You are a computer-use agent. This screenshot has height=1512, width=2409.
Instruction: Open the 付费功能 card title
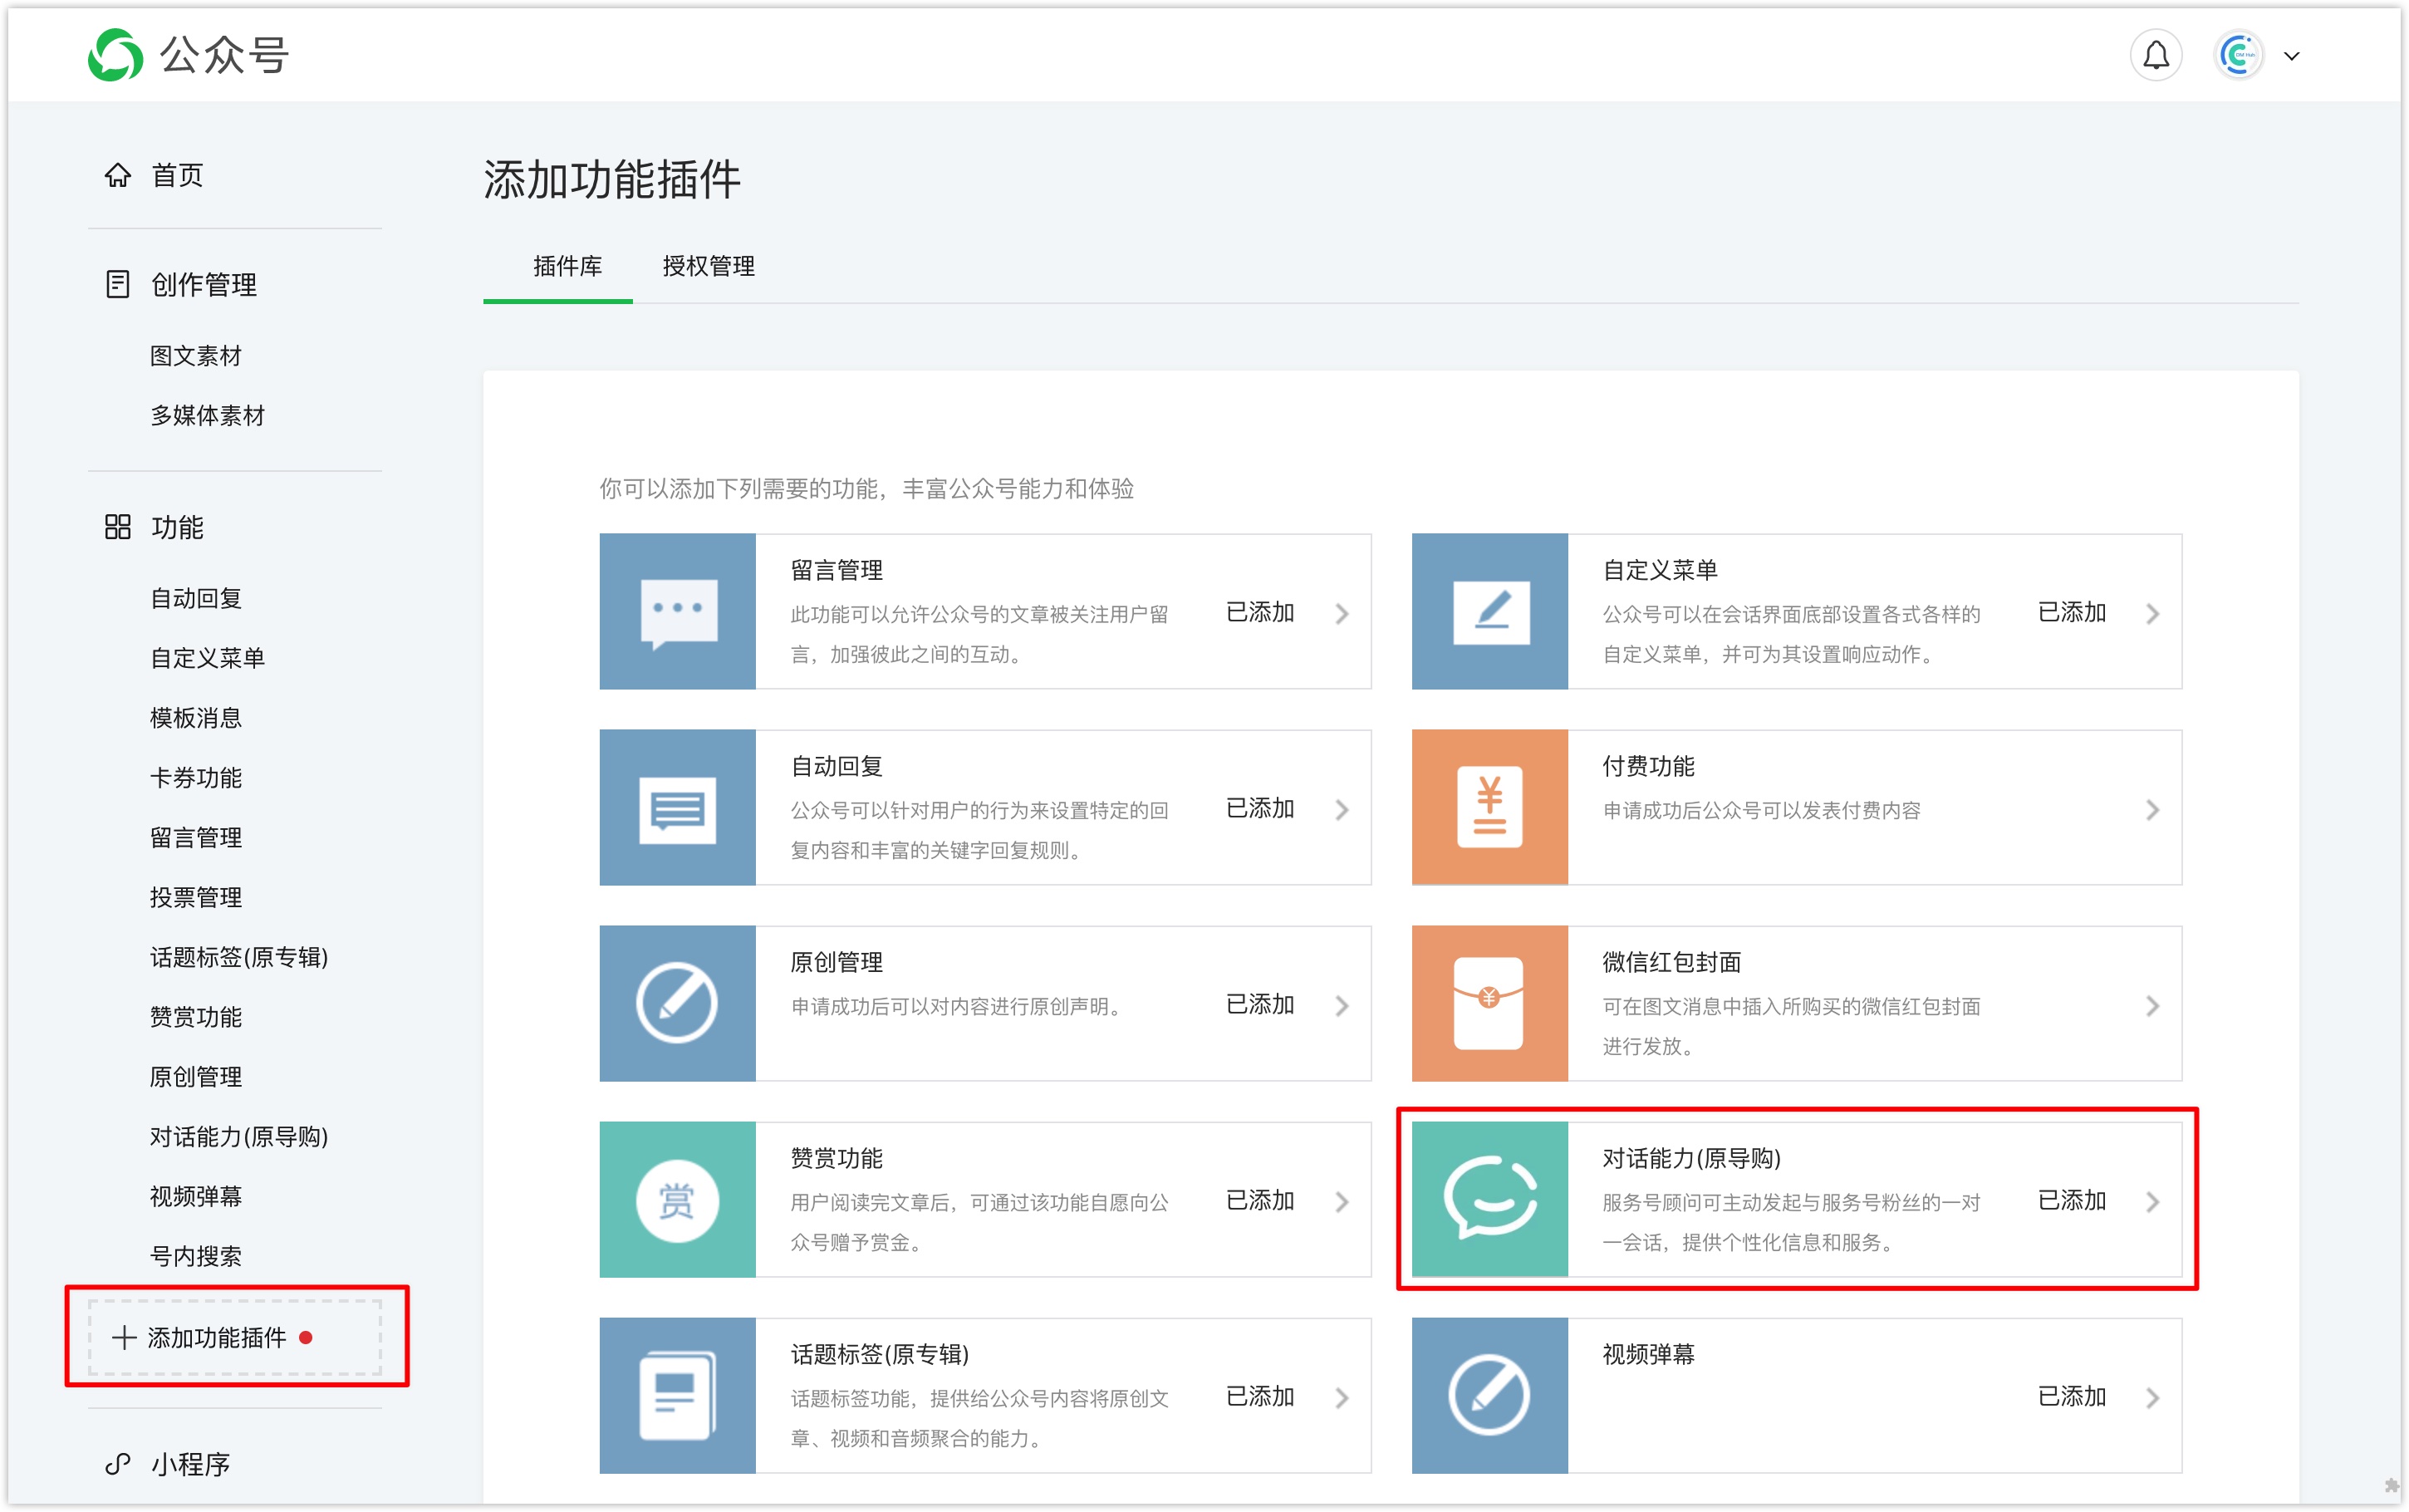[x=1648, y=766]
